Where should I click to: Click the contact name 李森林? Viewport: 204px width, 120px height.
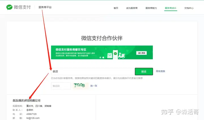pos(30,110)
